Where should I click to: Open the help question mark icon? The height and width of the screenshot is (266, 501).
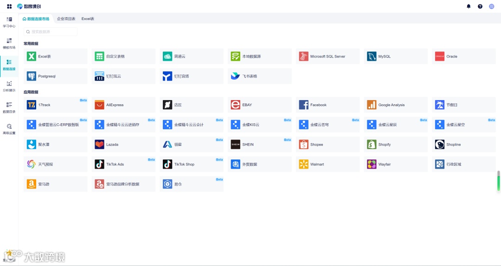[480, 6]
